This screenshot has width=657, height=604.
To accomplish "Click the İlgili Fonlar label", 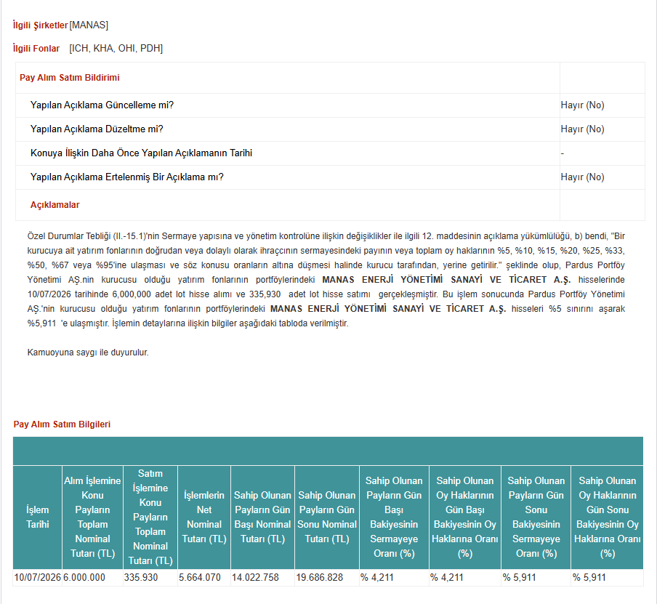I will 36,49.
